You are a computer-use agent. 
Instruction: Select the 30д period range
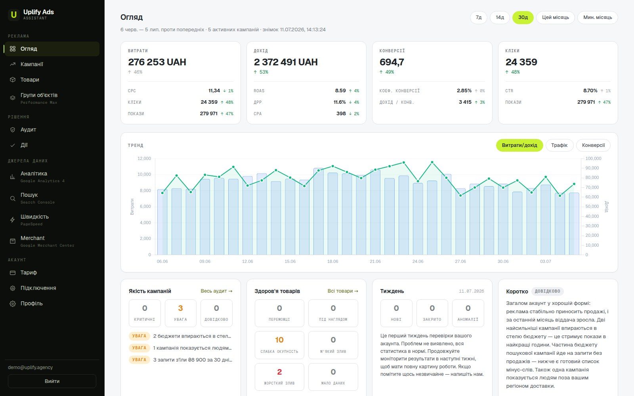click(x=523, y=17)
